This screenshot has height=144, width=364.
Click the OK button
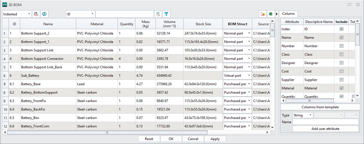tap(171, 139)
